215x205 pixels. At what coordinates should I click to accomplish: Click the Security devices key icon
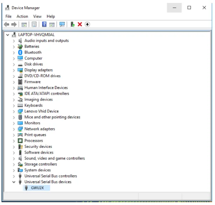click(x=21, y=147)
